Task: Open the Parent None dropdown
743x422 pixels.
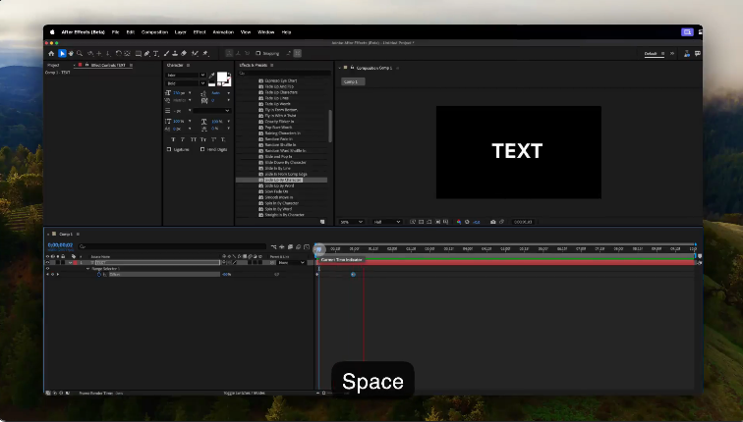Action: point(291,263)
